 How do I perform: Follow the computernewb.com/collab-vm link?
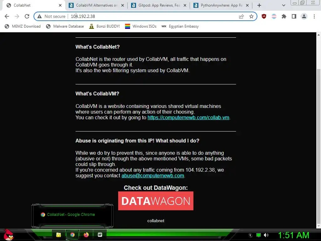[188, 117]
